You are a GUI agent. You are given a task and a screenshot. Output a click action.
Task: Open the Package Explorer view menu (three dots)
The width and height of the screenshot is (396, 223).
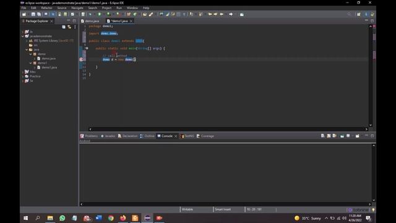(x=75, y=27)
